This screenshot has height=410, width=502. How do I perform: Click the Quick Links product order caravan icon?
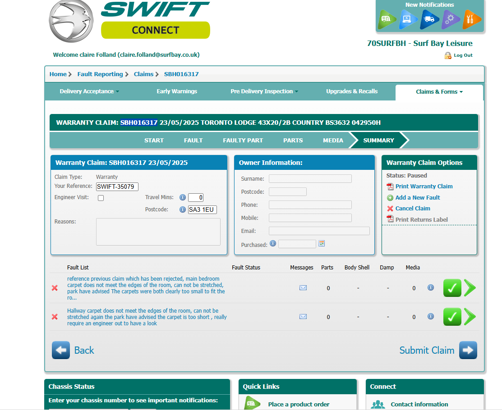point(252,403)
